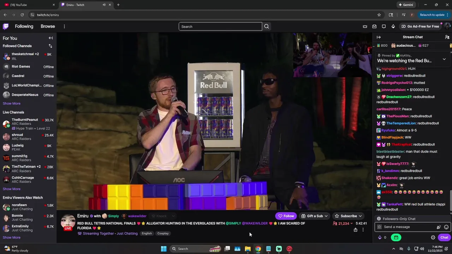Open chat community users icon
Viewport: 452px width, 254px height.
(x=447, y=37)
